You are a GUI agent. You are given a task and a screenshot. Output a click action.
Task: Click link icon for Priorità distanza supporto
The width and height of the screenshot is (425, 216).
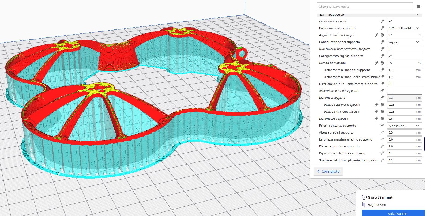tap(382, 126)
